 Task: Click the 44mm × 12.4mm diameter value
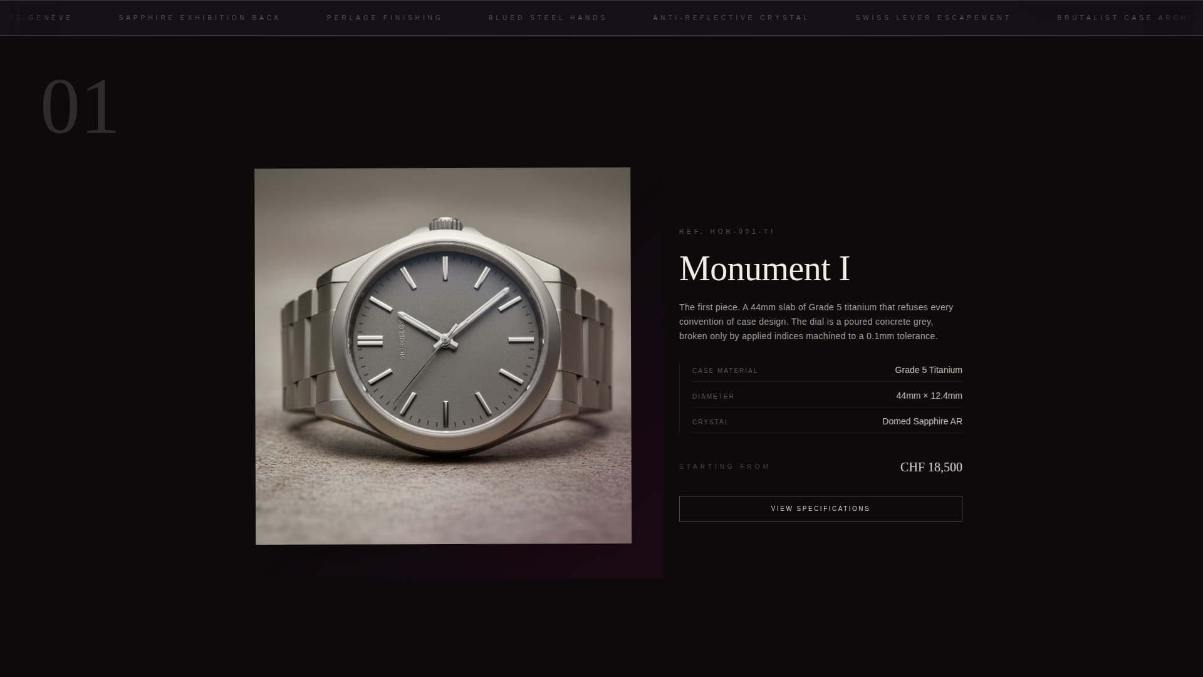click(929, 396)
